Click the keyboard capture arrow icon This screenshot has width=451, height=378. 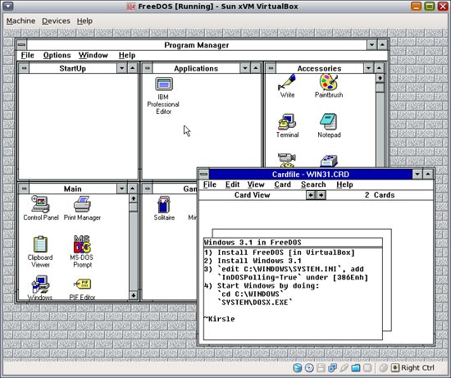pyautogui.click(x=395, y=367)
